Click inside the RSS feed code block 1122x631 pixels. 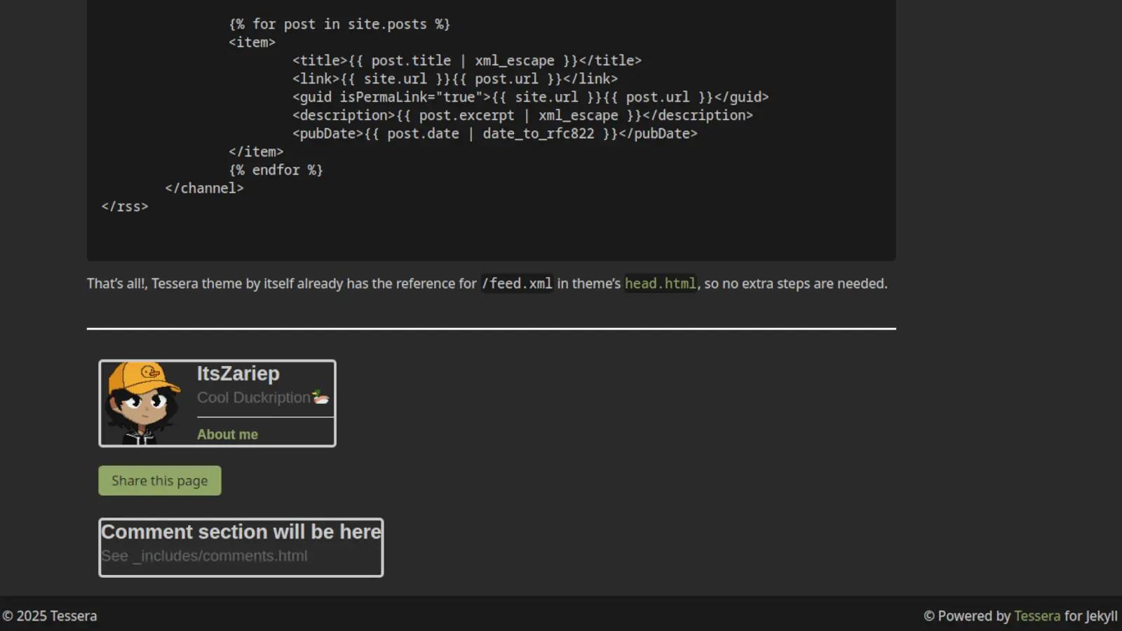[491, 112]
